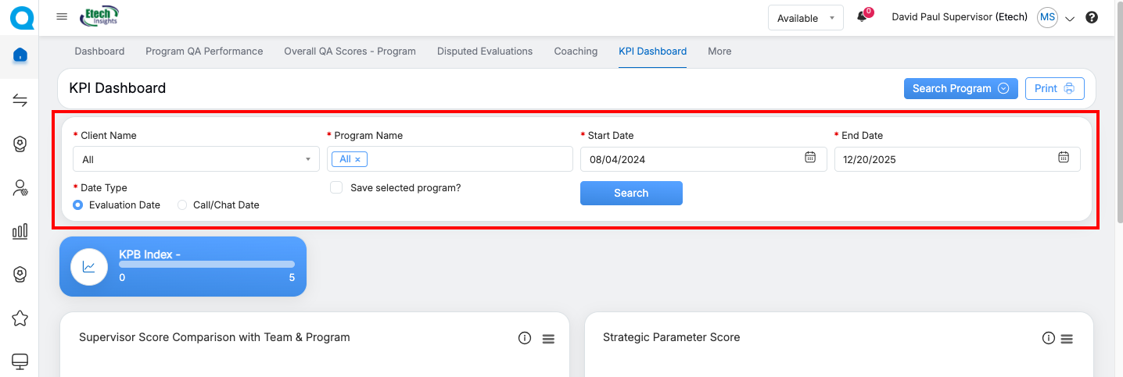Expand the Client Name dropdown
Image resolution: width=1123 pixels, height=377 pixels.
click(196, 159)
